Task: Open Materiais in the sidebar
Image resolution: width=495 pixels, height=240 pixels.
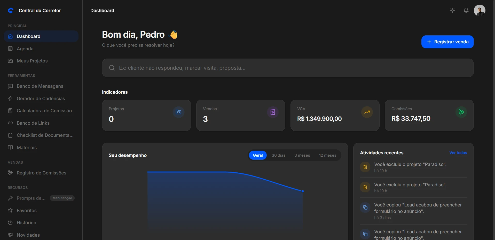Action: coord(41,148)
